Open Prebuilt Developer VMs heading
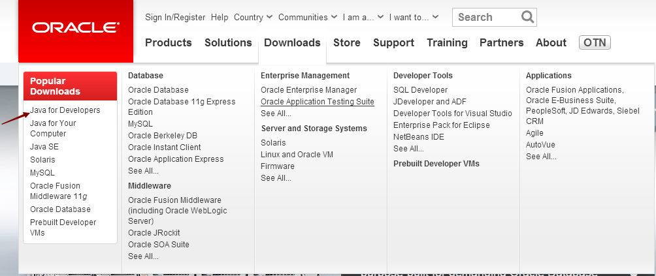 pos(436,164)
